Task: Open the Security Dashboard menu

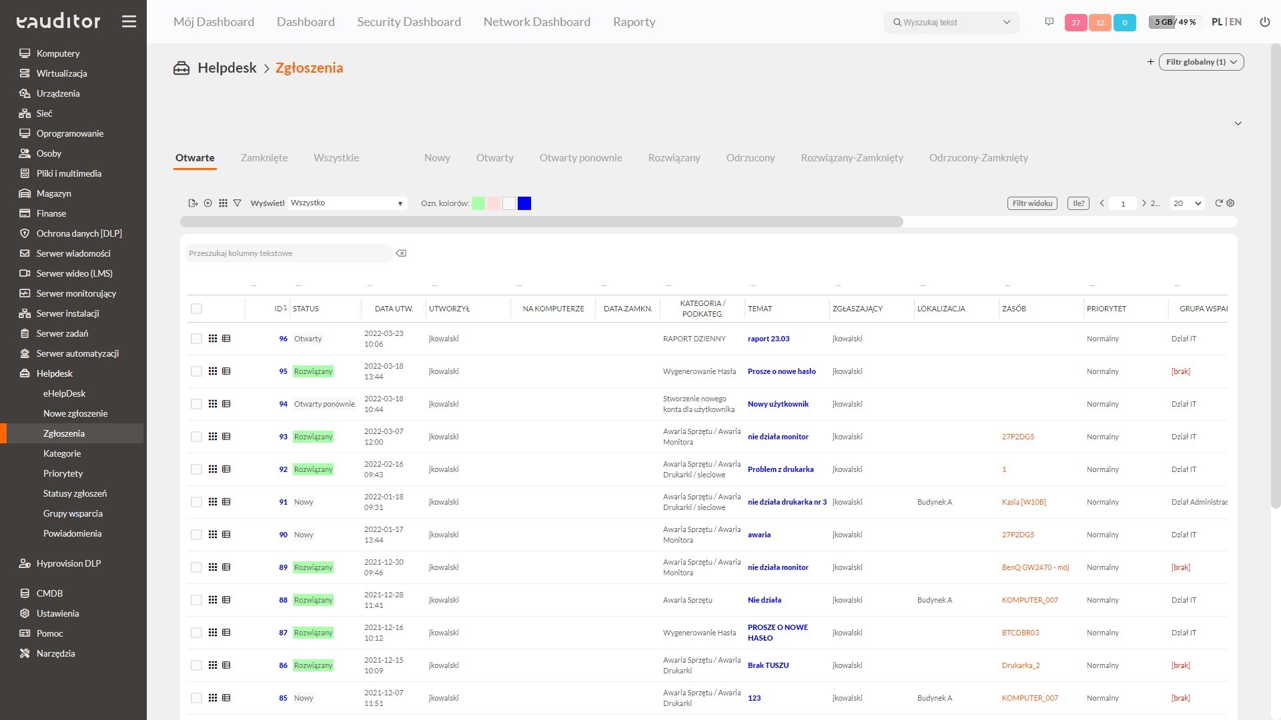Action: coord(409,22)
